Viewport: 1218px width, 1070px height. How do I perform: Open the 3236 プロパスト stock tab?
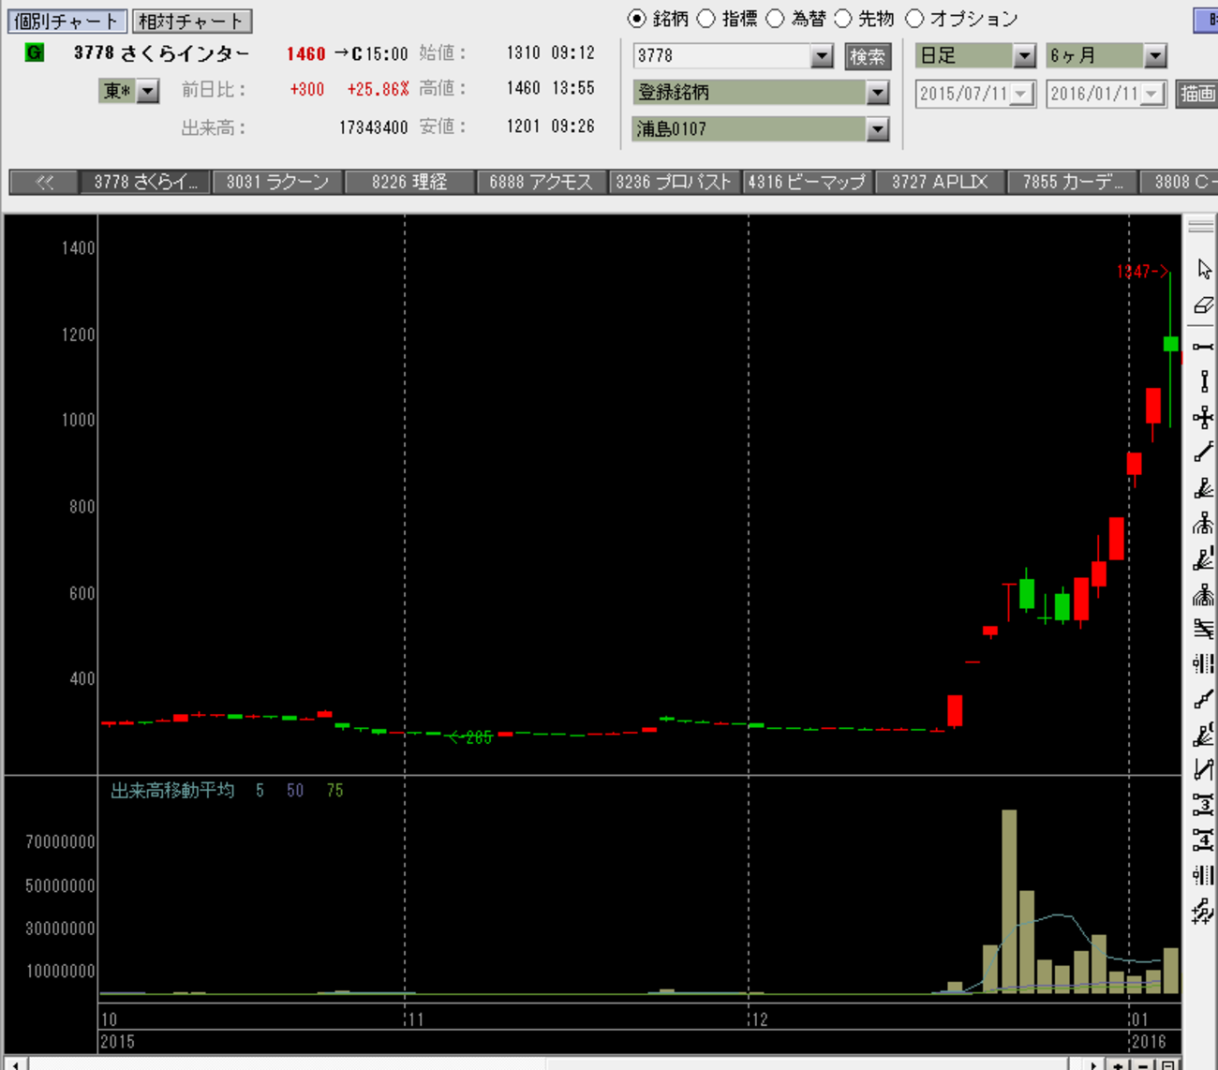[674, 182]
